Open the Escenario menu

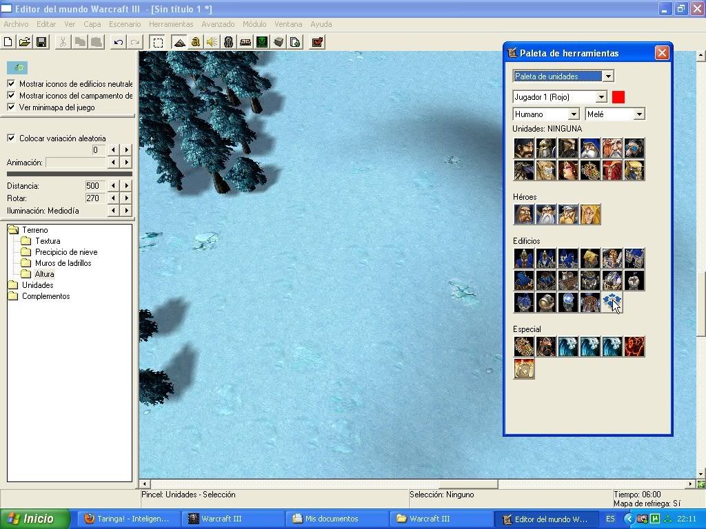point(125,24)
